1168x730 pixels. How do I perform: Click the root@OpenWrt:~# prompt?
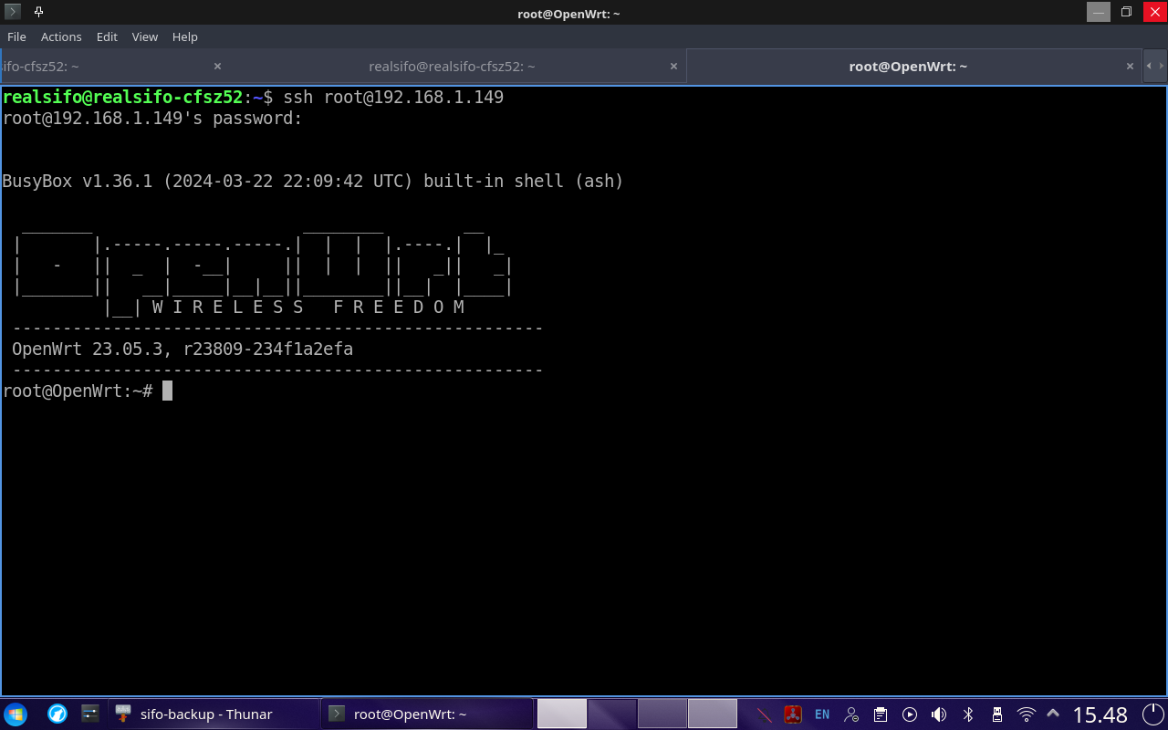click(x=78, y=391)
